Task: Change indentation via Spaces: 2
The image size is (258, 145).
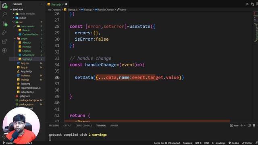Action: tap(188, 143)
